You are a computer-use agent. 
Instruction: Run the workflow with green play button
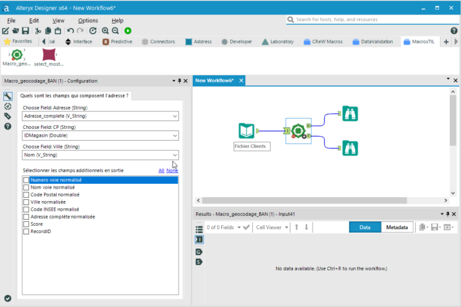point(128,31)
